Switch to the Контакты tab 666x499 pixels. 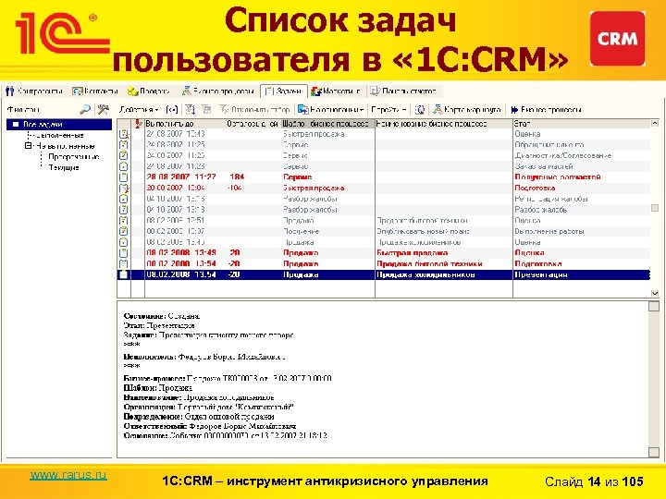(x=95, y=91)
